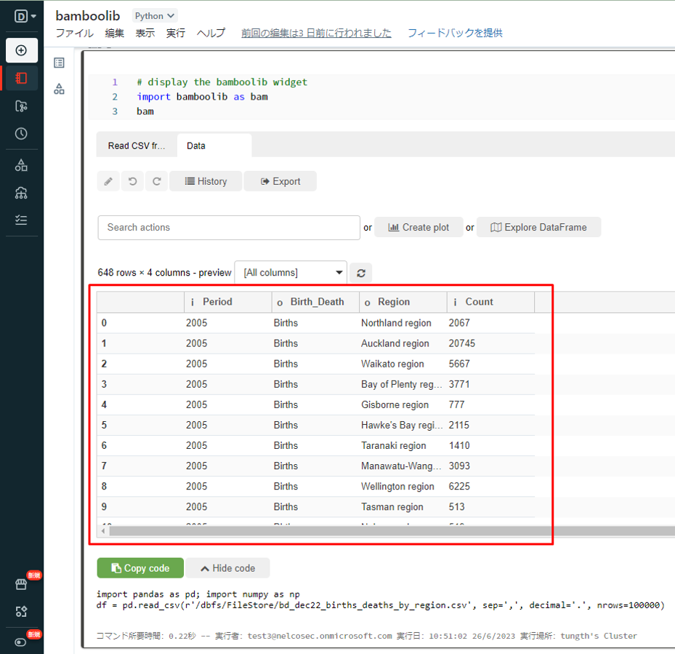Image resolution: width=675 pixels, height=654 pixels.
Task: Click the pencil edit icon in bamboolib
Action: pyautogui.click(x=108, y=181)
